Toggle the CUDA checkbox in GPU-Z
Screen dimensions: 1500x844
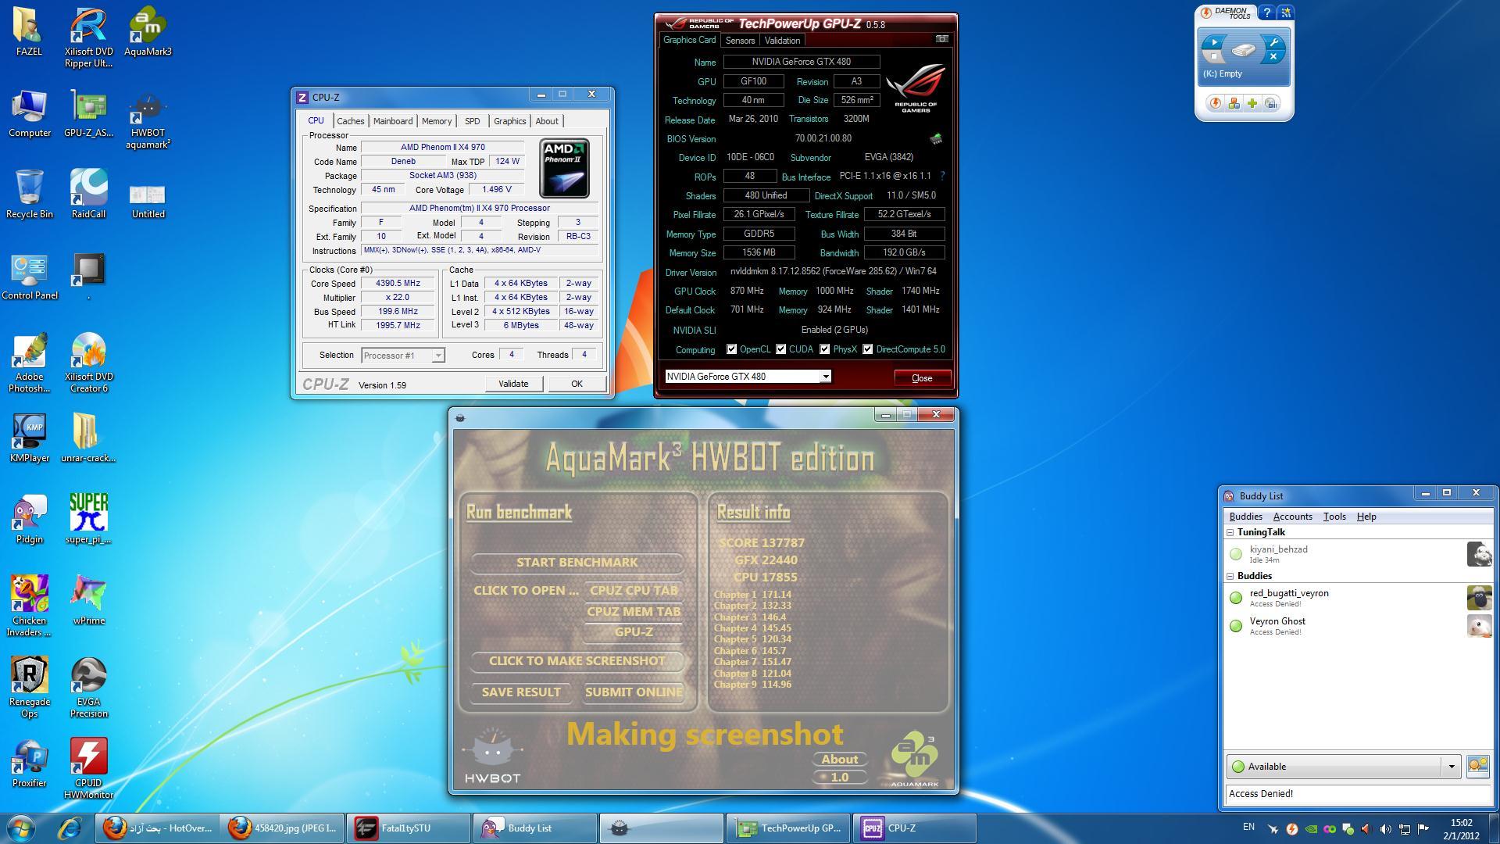click(x=780, y=349)
